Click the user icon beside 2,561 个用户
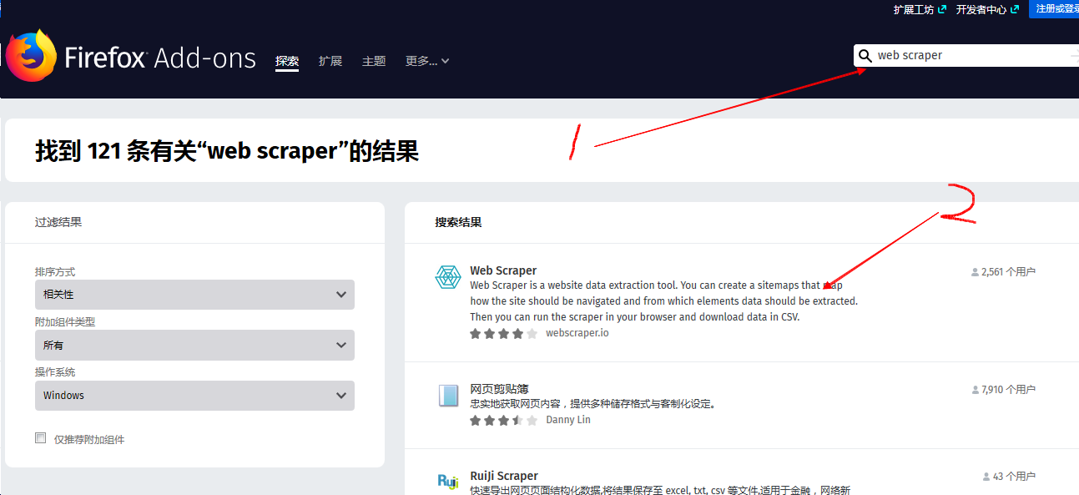The height and width of the screenshot is (495, 1079). (x=975, y=272)
